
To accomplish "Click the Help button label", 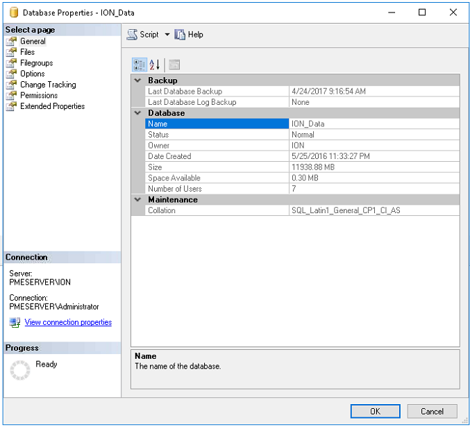I will pos(196,35).
